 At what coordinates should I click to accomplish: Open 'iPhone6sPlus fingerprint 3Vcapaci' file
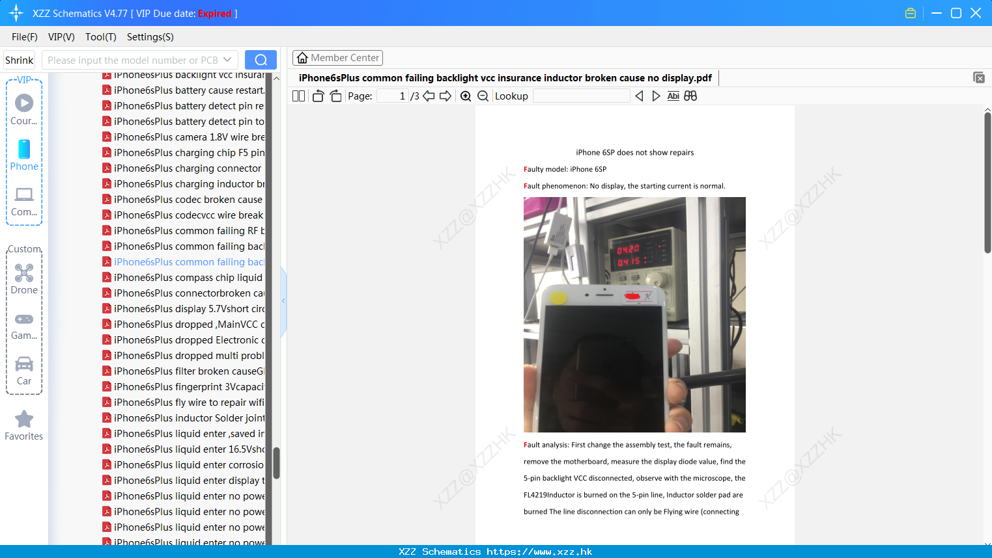(x=183, y=387)
